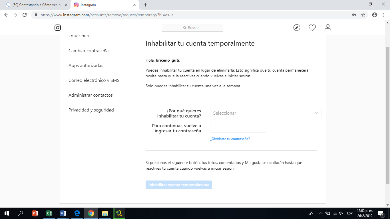Screen dimensions: 390x219
Task: Focus the Buscar search field
Action: [x=192, y=28]
